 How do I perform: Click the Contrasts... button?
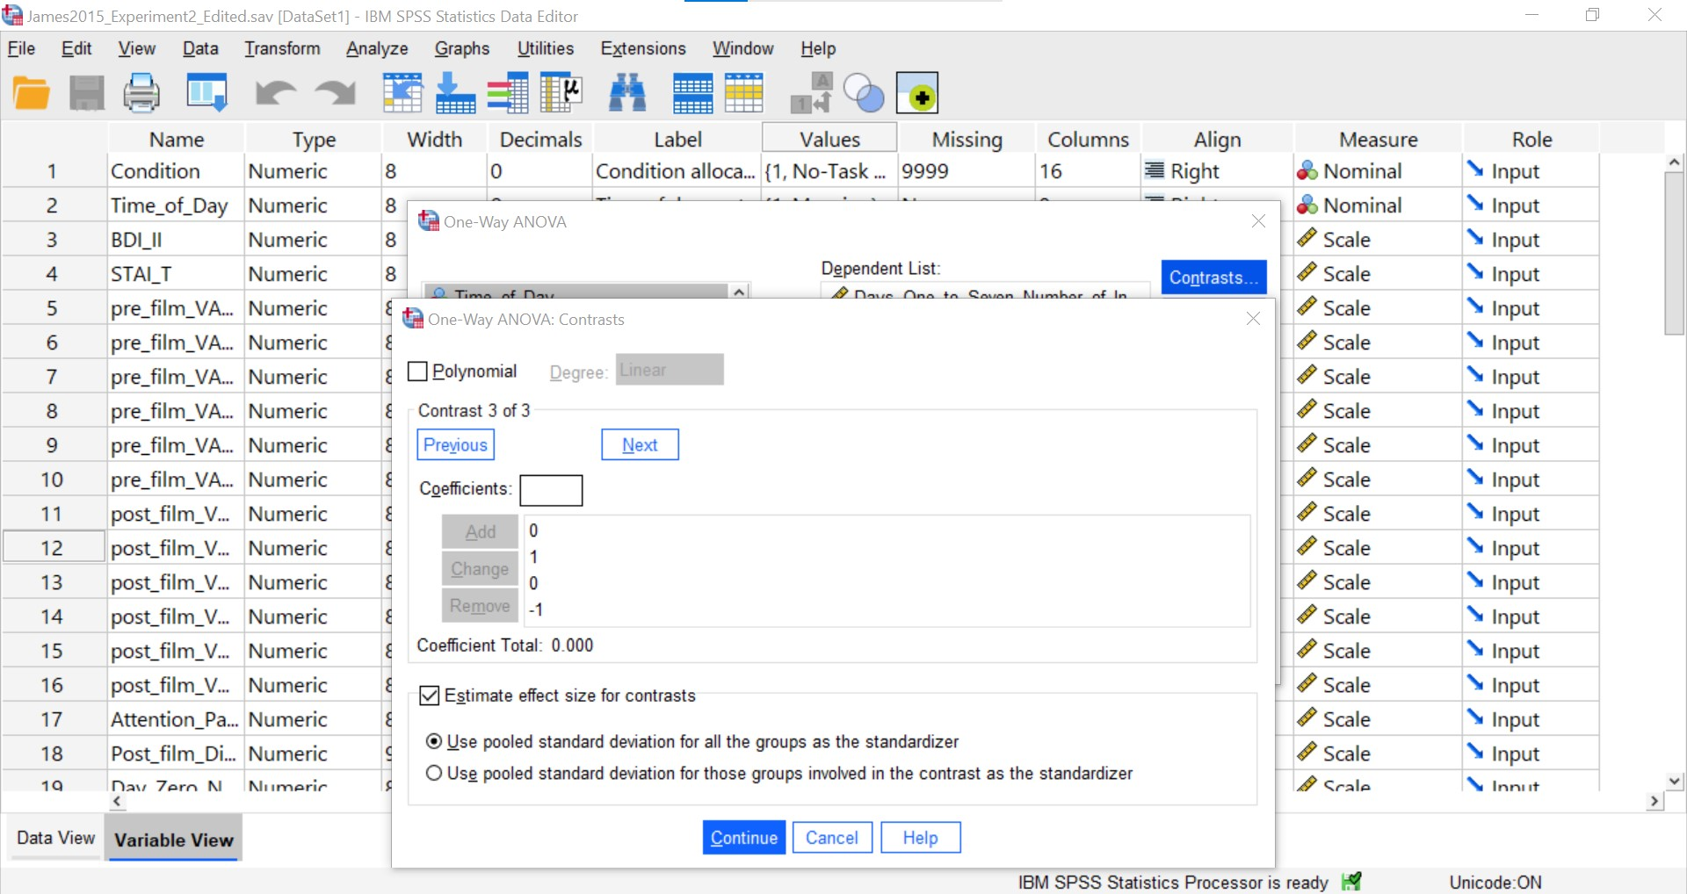point(1213,278)
